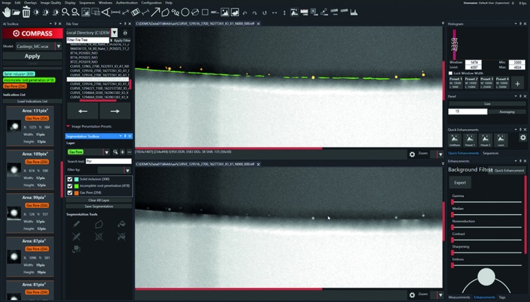Click the magnifier zoom tool in toolbar
The height and width of the screenshot is (302, 530).
tap(66, 12)
